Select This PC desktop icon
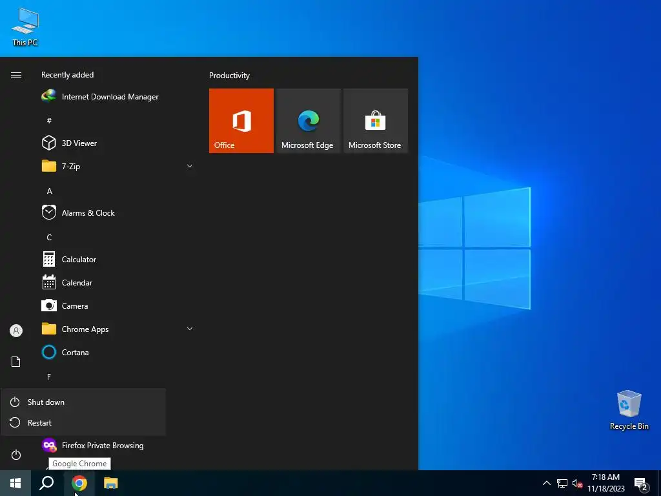The height and width of the screenshot is (496, 661). pos(25,27)
